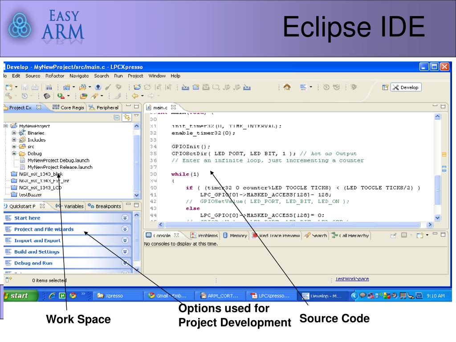This screenshot has width=456, height=342.
Task: Click the open display console icon
Action: (419, 235)
